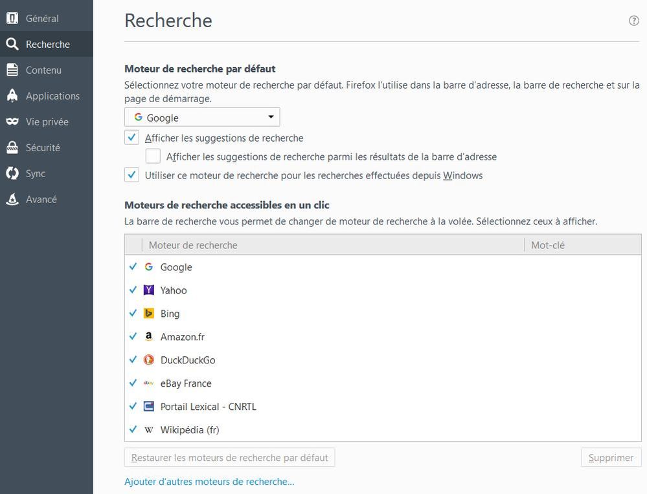Go to the Général settings section
Image resolution: width=647 pixels, height=494 pixels.
[42, 18]
